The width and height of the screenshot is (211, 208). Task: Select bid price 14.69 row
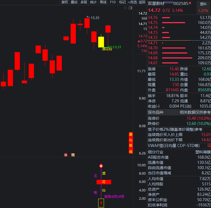(x=179, y=53)
